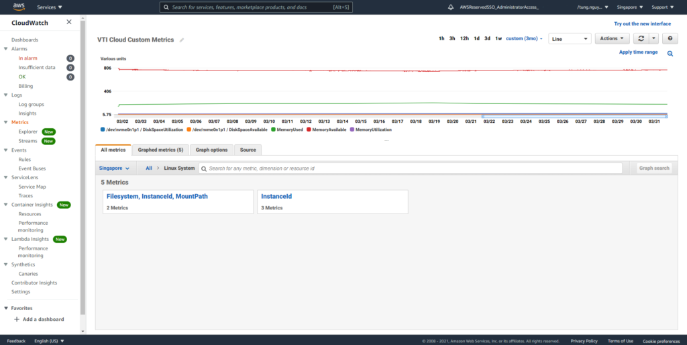Collapse the Logs section
Image resolution: width=687 pixels, height=345 pixels.
(5, 95)
